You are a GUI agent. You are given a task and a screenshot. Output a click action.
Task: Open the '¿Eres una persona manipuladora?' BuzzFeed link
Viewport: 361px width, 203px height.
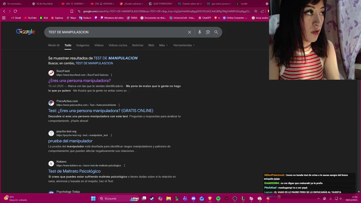pyautogui.click(x=80, y=81)
